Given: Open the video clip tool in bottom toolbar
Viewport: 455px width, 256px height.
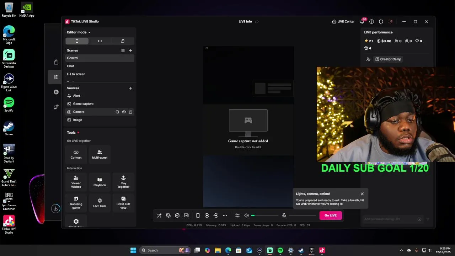Looking at the screenshot, I should (x=186, y=215).
